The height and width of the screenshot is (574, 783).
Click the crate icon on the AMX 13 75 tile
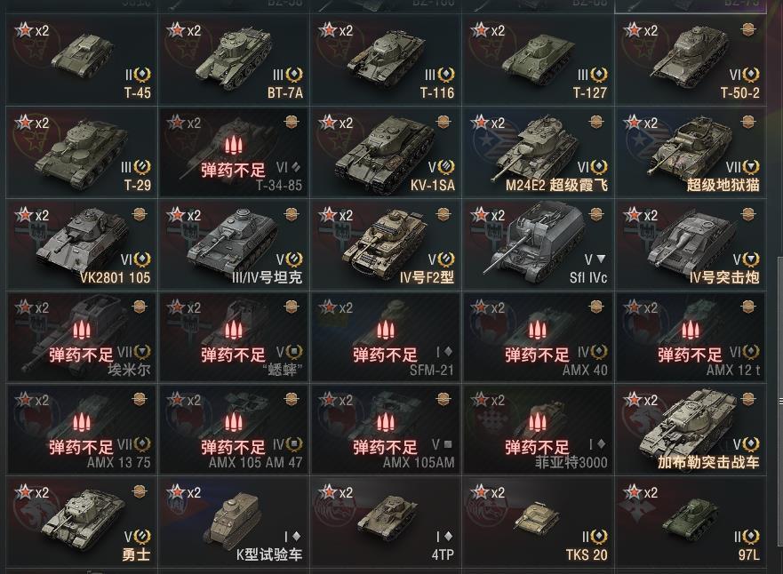[x=140, y=399]
